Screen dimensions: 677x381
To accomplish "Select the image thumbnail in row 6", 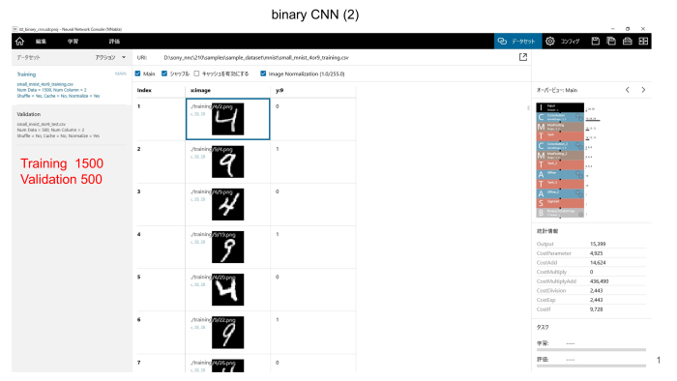I will (x=227, y=333).
